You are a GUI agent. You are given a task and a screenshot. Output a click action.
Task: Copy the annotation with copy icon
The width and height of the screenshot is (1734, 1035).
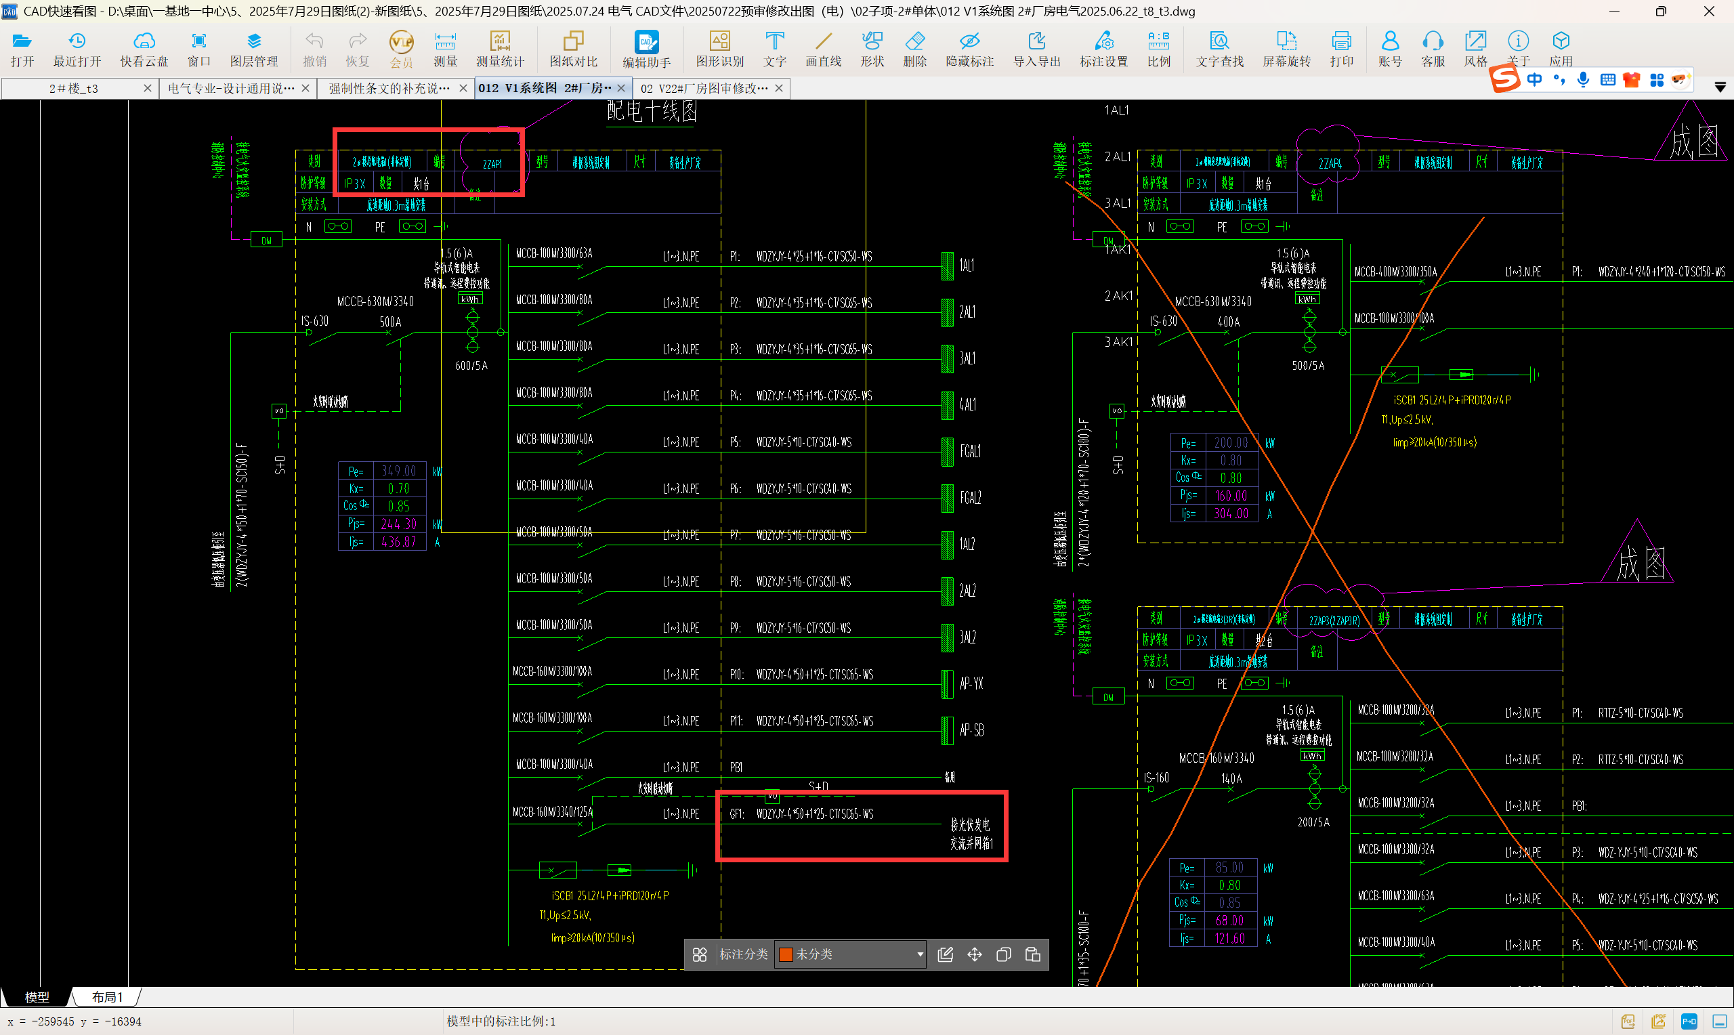tap(1003, 954)
